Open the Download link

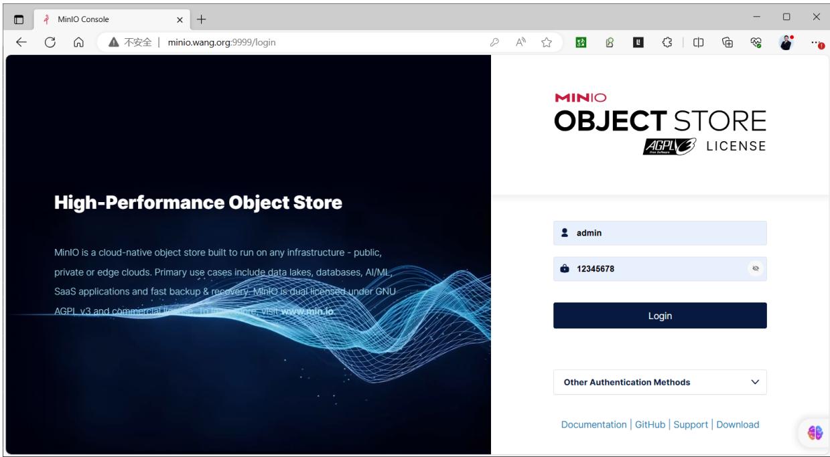point(738,424)
